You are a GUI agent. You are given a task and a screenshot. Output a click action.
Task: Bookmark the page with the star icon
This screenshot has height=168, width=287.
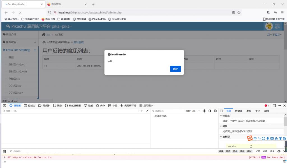pyautogui.click(x=239, y=13)
